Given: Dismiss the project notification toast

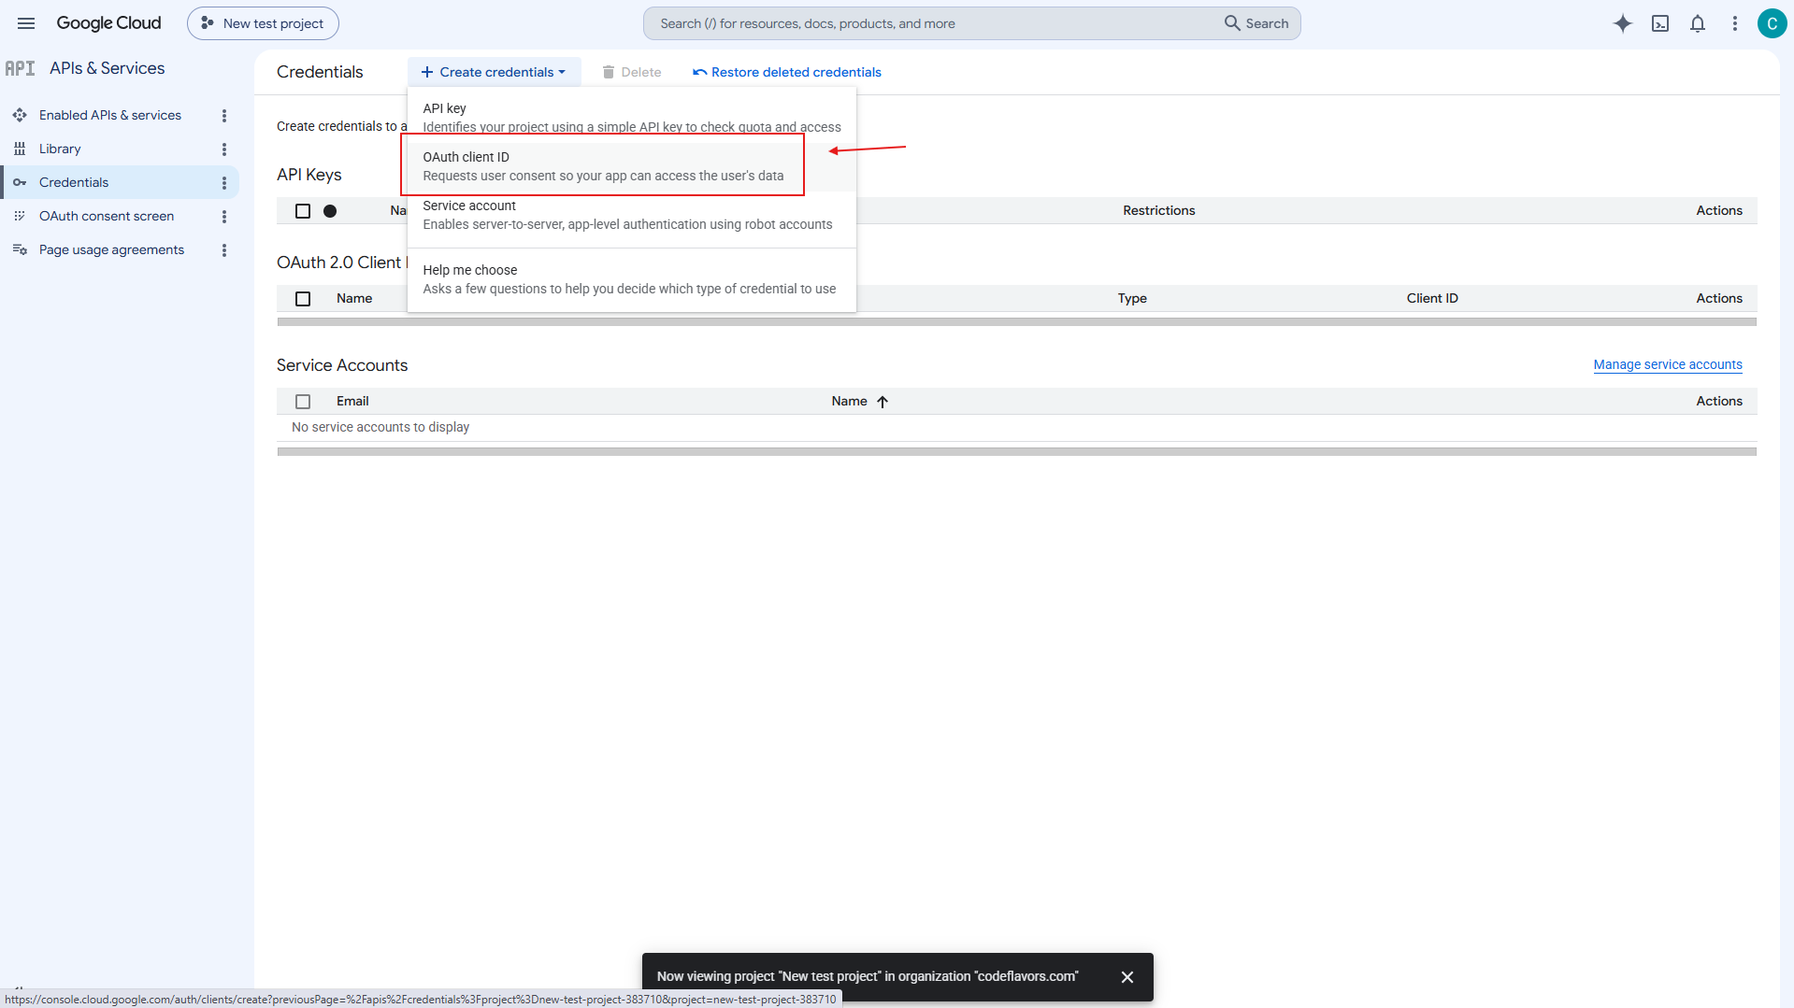Looking at the screenshot, I should click(1127, 977).
